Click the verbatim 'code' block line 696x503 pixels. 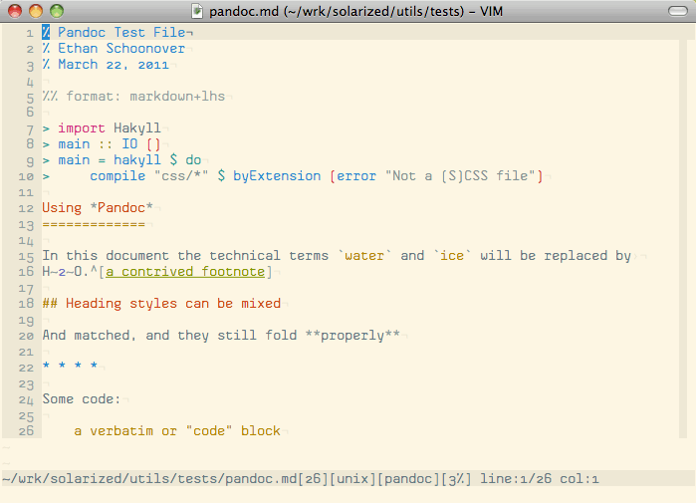177,431
